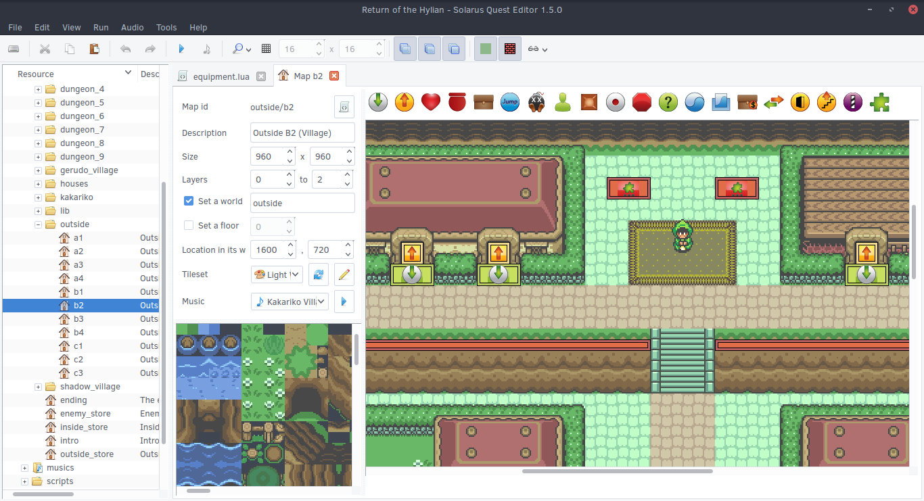The width and height of the screenshot is (924, 501).
Task: Toggle the Set a world checkbox
Action: point(189,201)
